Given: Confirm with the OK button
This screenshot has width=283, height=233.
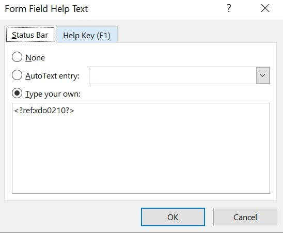Looking at the screenshot, I should coord(172,217).
